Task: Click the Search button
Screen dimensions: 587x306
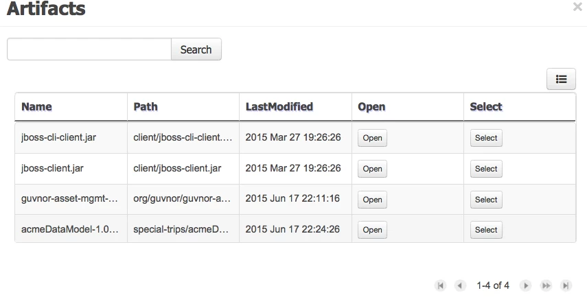Action: click(196, 49)
